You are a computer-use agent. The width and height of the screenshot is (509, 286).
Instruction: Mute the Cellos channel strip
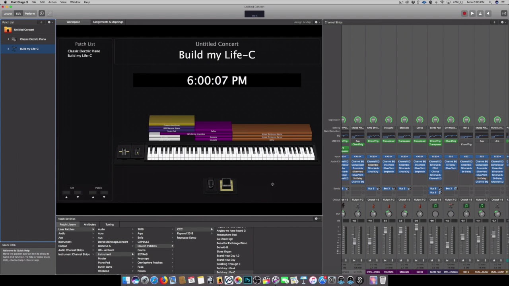point(416,261)
